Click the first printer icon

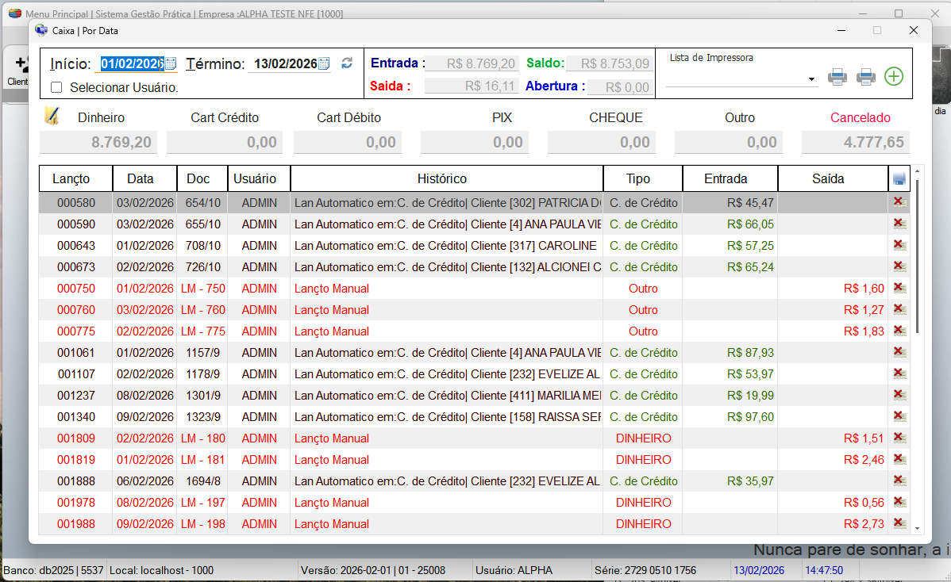(837, 77)
